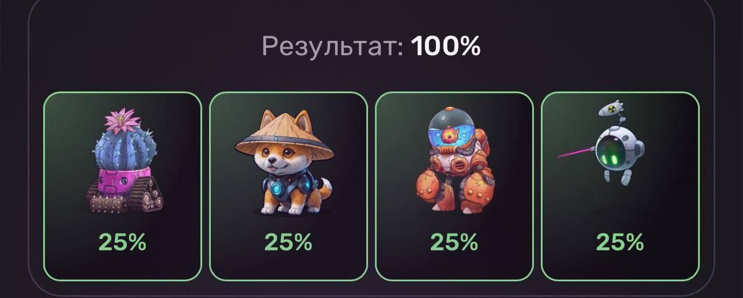
Task: Select the cactus tank character image
Action: click(124, 161)
